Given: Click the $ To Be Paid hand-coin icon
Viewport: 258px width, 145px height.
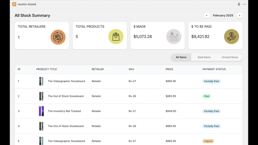Looking at the screenshot, I should tap(232, 36).
